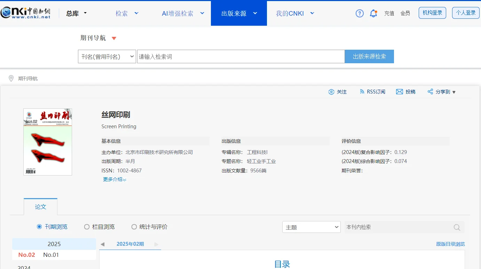The width and height of the screenshot is (481, 269).
Task: Subscribe using the RSS订阅 icon
Action: coord(362,91)
